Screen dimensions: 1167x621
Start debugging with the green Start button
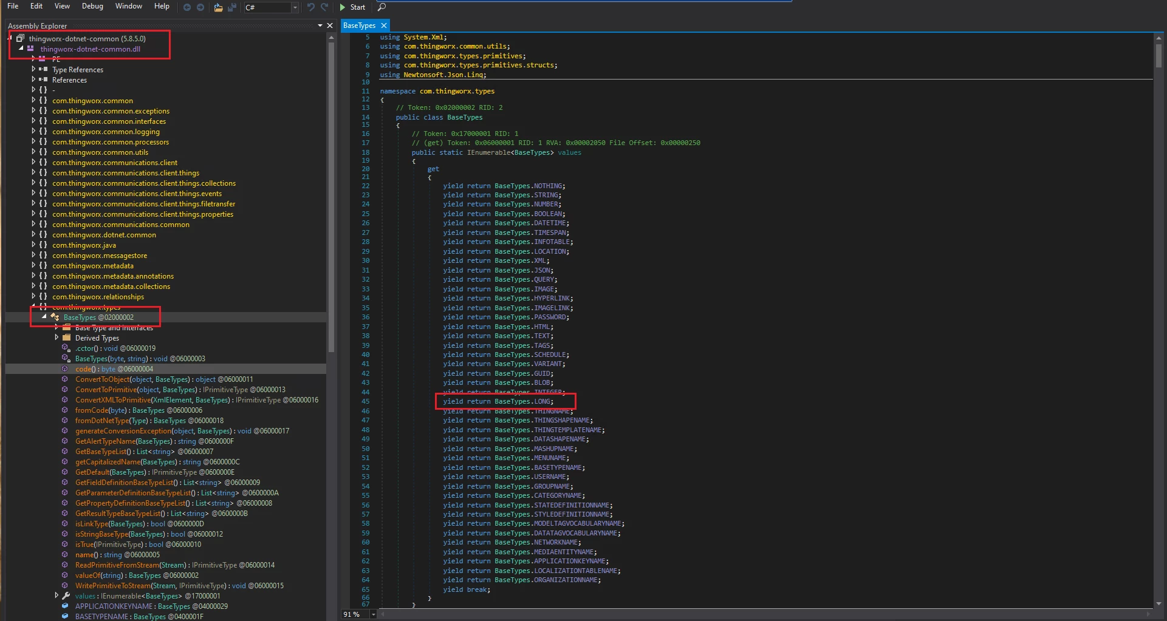(352, 7)
